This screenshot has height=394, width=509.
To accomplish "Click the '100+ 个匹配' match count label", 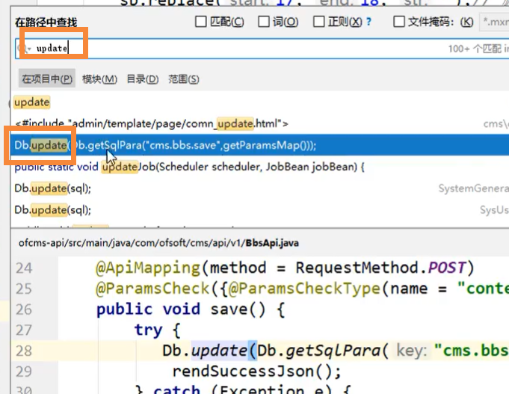I will click(475, 49).
